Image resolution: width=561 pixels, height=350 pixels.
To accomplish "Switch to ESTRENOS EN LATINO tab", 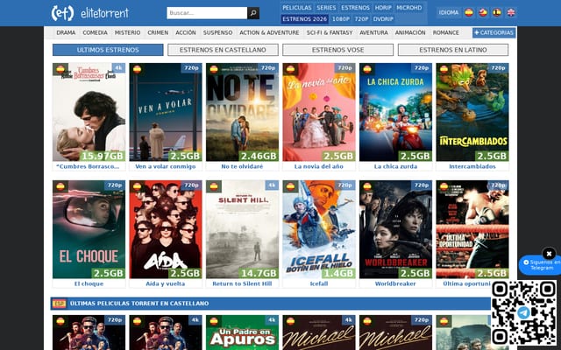I will (453, 50).
